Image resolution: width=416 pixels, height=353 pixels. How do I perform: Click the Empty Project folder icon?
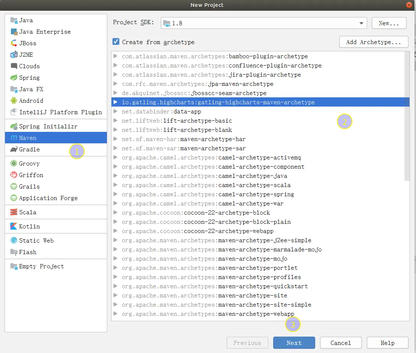(14, 266)
